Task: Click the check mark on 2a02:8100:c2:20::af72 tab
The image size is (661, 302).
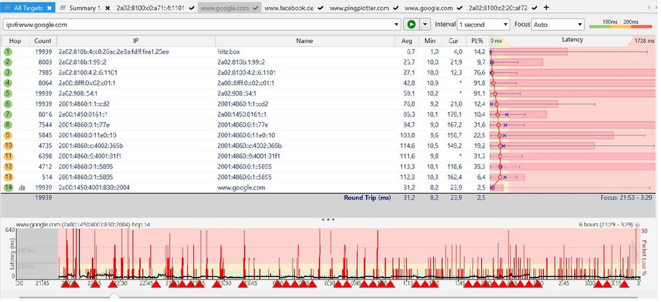Action: tap(535, 8)
